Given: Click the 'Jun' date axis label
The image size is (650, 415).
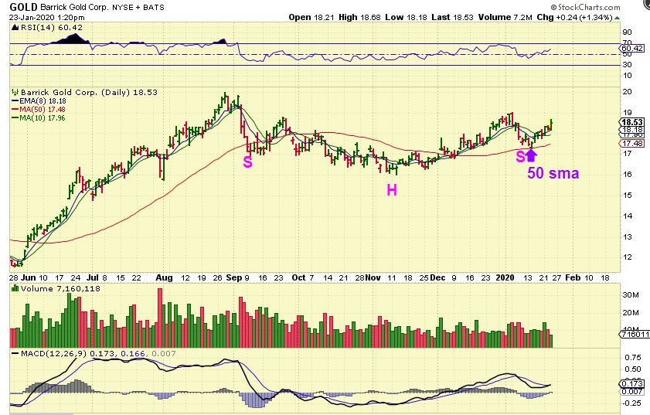Looking at the screenshot, I should pyautogui.click(x=29, y=277).
